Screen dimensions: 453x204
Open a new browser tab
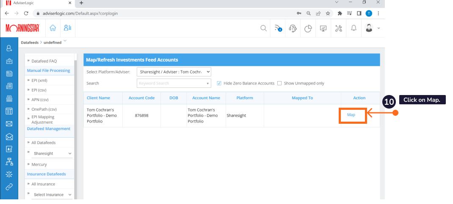tap(81, 3)
